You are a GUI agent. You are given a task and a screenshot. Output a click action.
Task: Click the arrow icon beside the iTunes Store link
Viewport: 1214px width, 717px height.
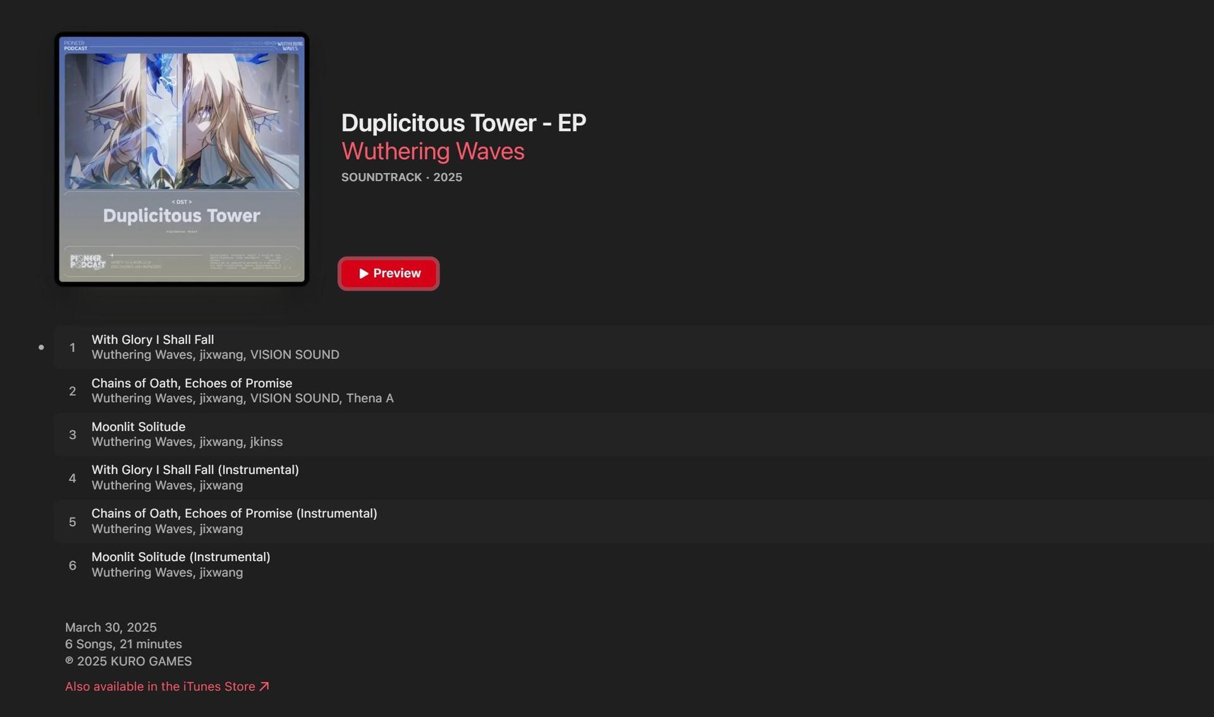[264, 687]
